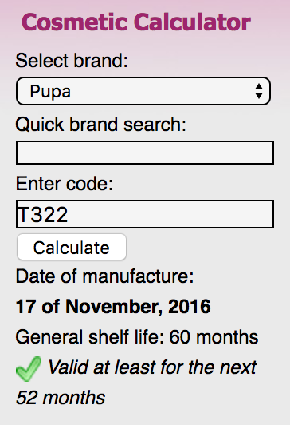Click the 'Date of manufacture:' label

click(105, 276)
